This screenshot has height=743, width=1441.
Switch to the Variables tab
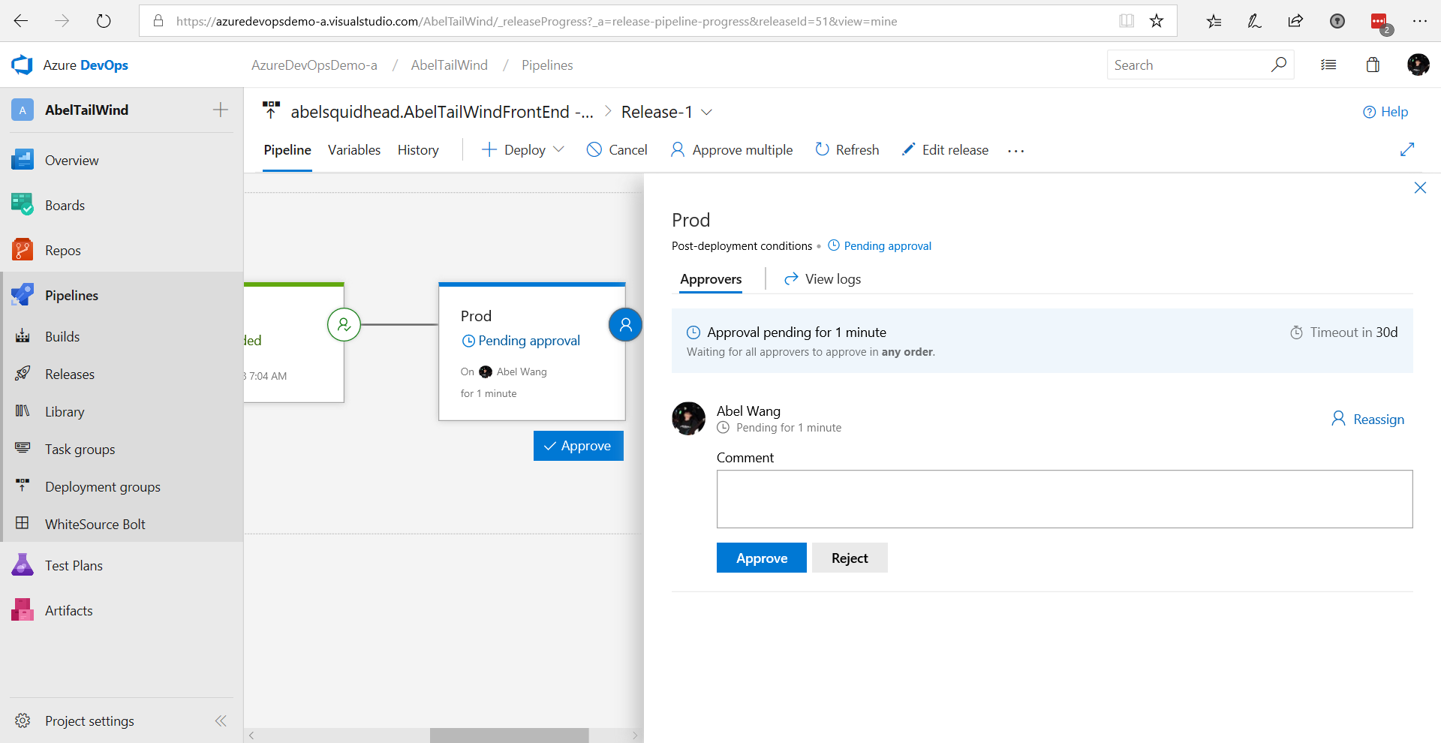(354, 150)
